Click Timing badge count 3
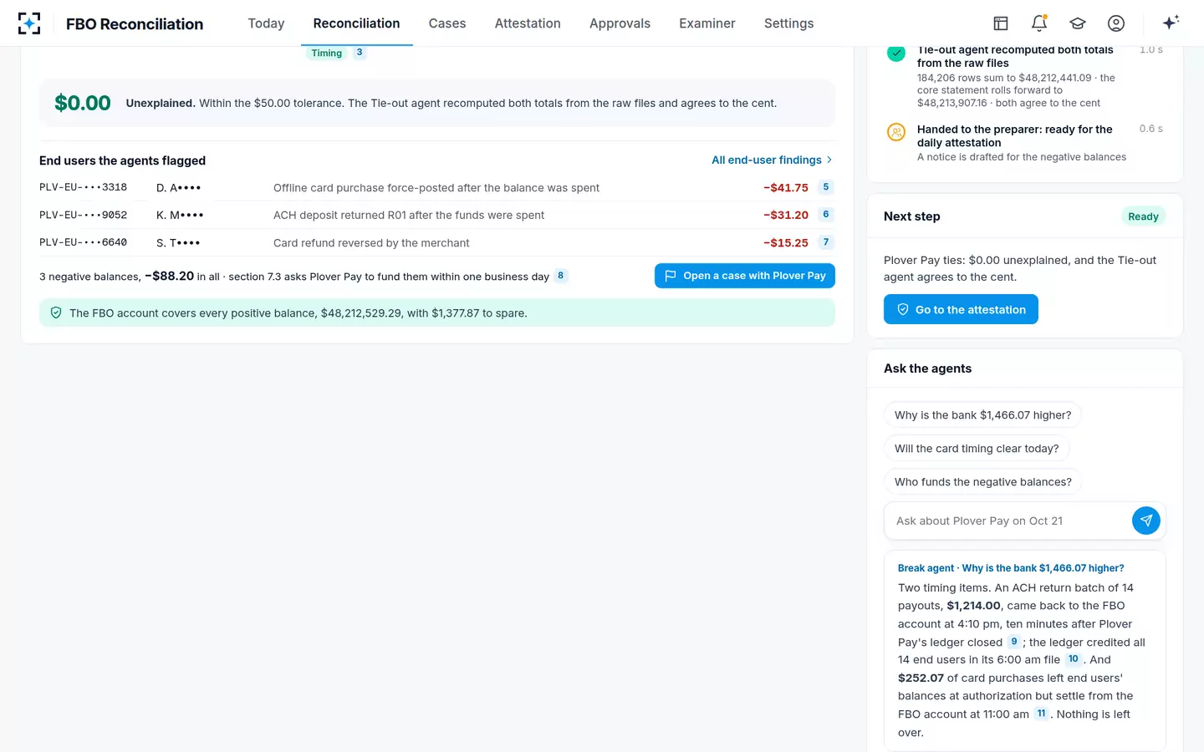This screenshot has height=752, width=1204. coord(360,52)
